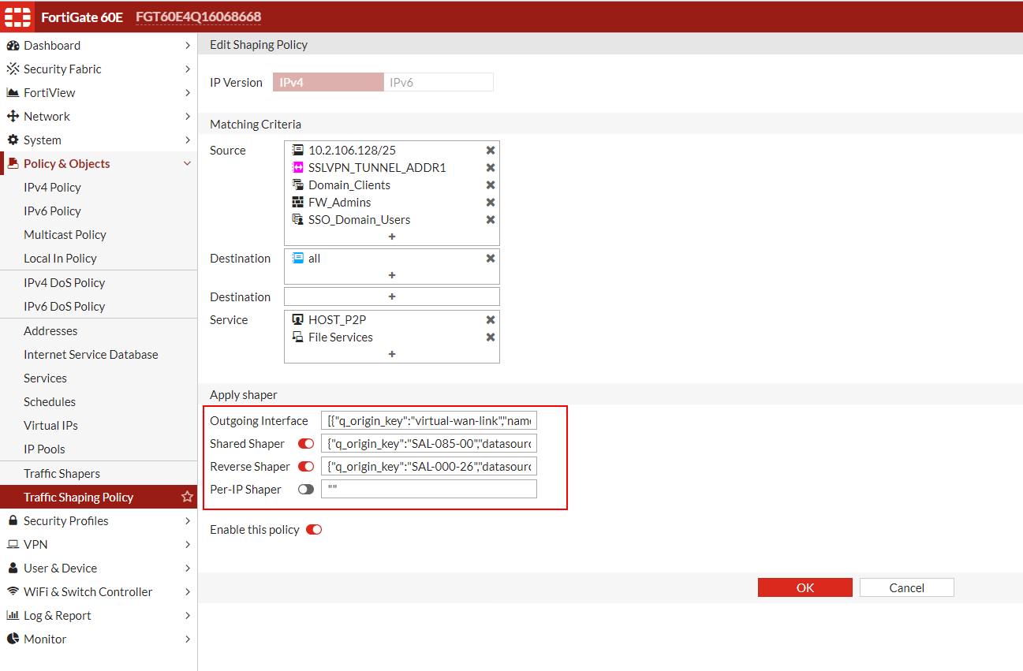Remove Domain_Clients from Source
Screen dimensions: 1023x671
[x=491, y=185]
